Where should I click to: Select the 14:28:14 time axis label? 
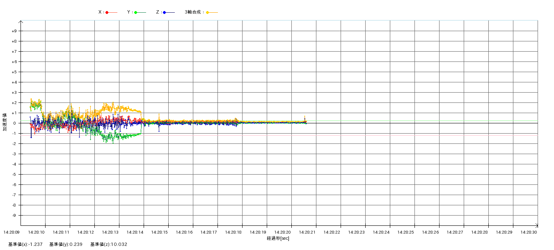point(135,232)
